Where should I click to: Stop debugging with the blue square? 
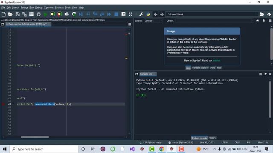coord(116,14)
